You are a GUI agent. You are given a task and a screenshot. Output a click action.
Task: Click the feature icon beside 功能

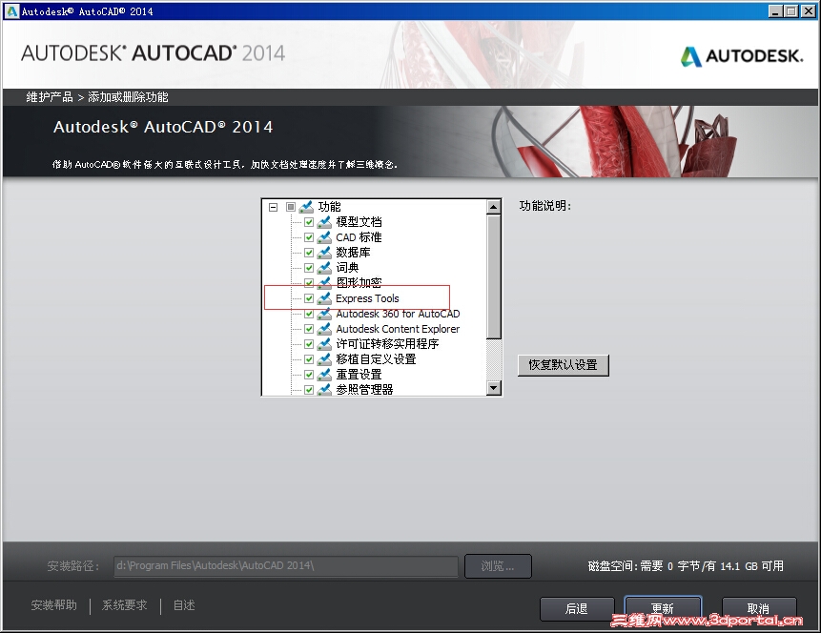tap(306, 207)
